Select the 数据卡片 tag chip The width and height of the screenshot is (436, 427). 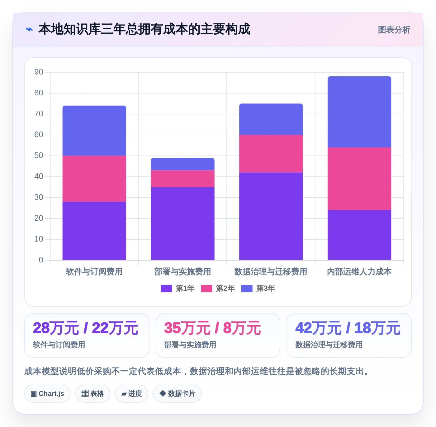[x=178, y=394]
